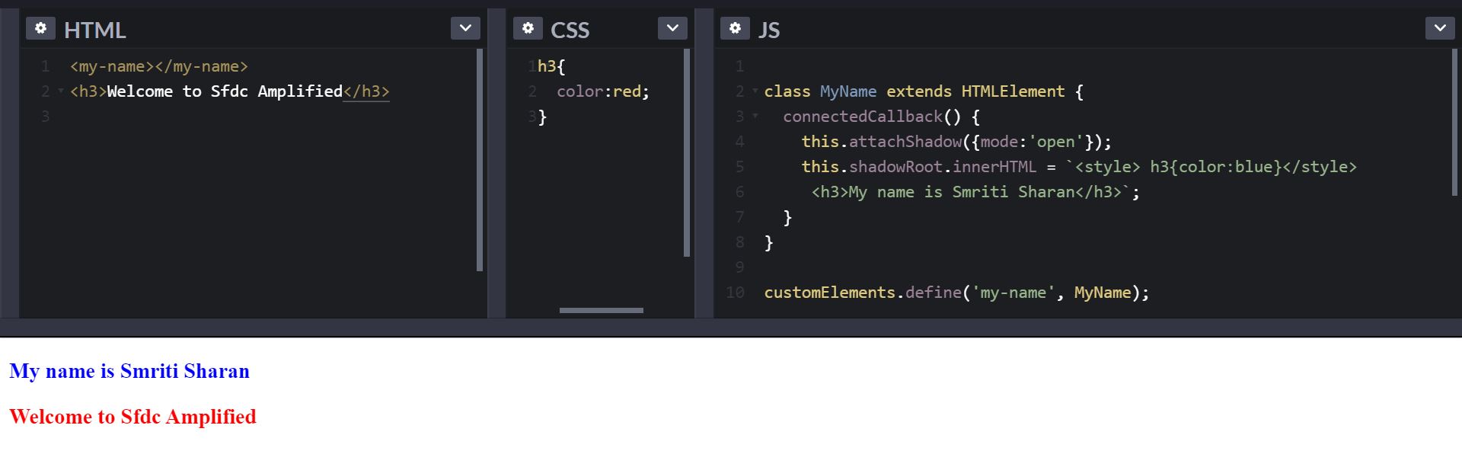Collapse the h3 fold arrow on HTML line 2

click(x=61, y=91)
